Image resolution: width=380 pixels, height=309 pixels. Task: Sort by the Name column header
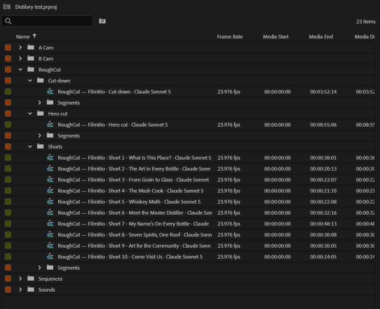(x=23, y=37)
